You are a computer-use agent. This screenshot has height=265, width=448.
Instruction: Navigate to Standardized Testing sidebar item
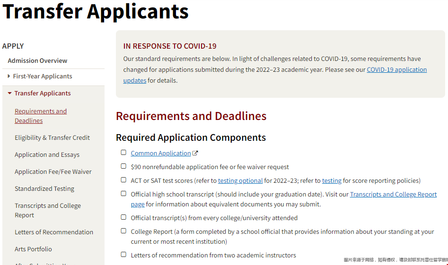tap(44, 189)
